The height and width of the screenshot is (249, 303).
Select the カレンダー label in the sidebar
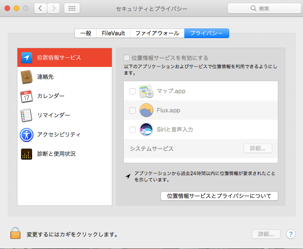click(51, 96)
